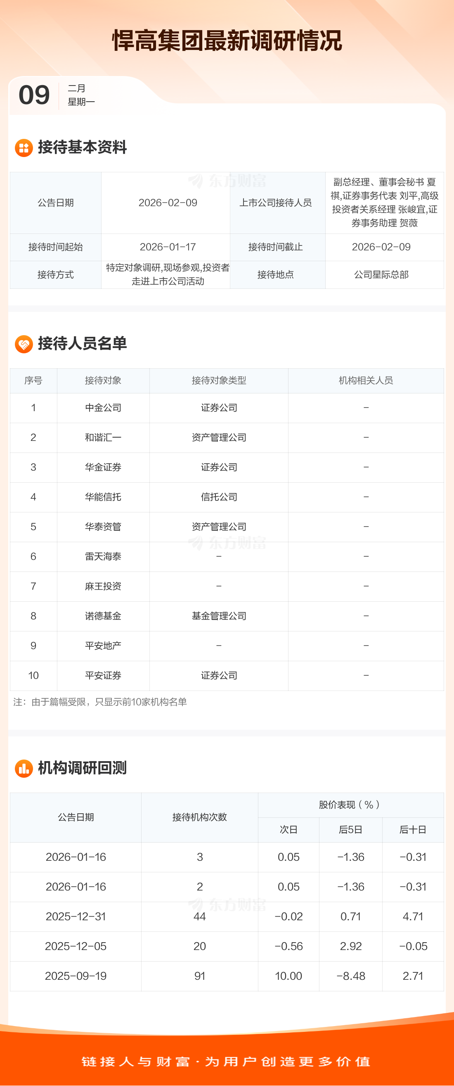The height and width of the screenshot is (1086, 454).
Task: Click the 机构相关人员 column header
Action: tap(366, 381)
